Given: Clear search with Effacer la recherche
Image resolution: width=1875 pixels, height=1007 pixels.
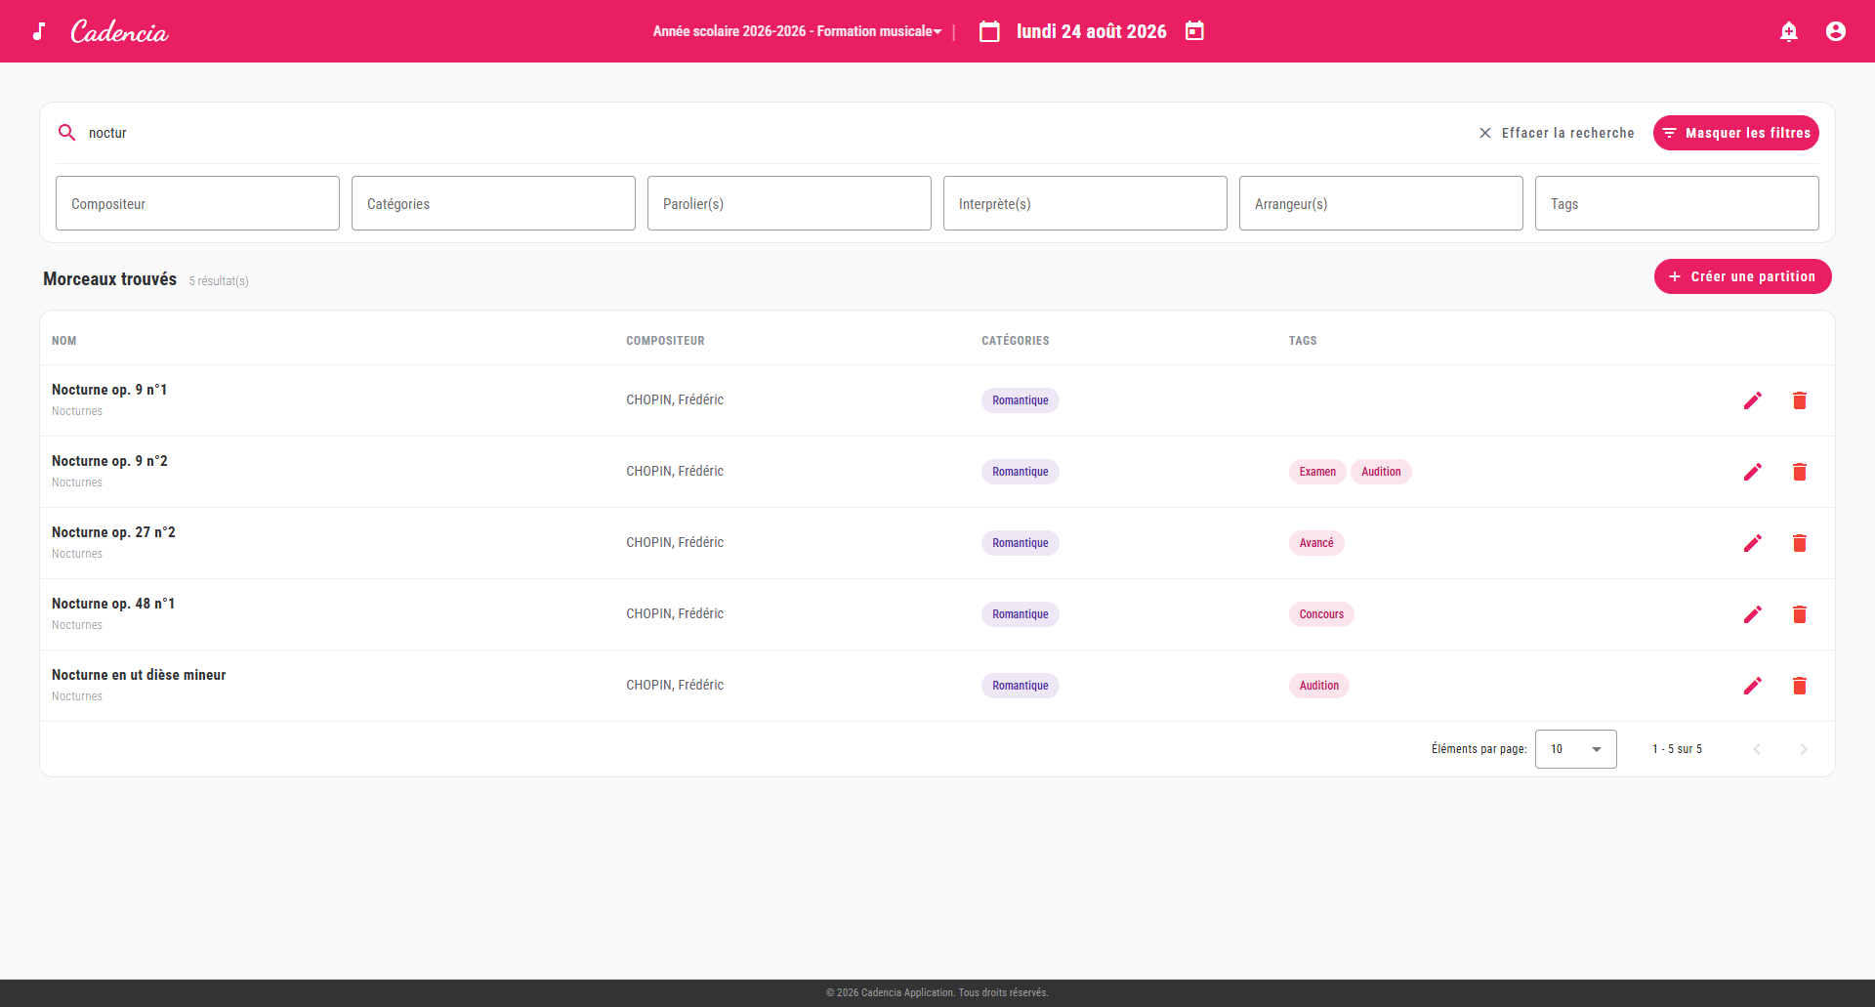Looking at the screenshot, I should coord(1556,133).
